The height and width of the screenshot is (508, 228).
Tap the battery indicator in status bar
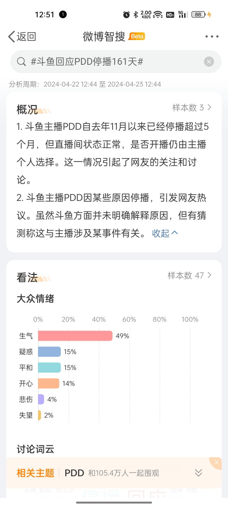pos(199,15)
